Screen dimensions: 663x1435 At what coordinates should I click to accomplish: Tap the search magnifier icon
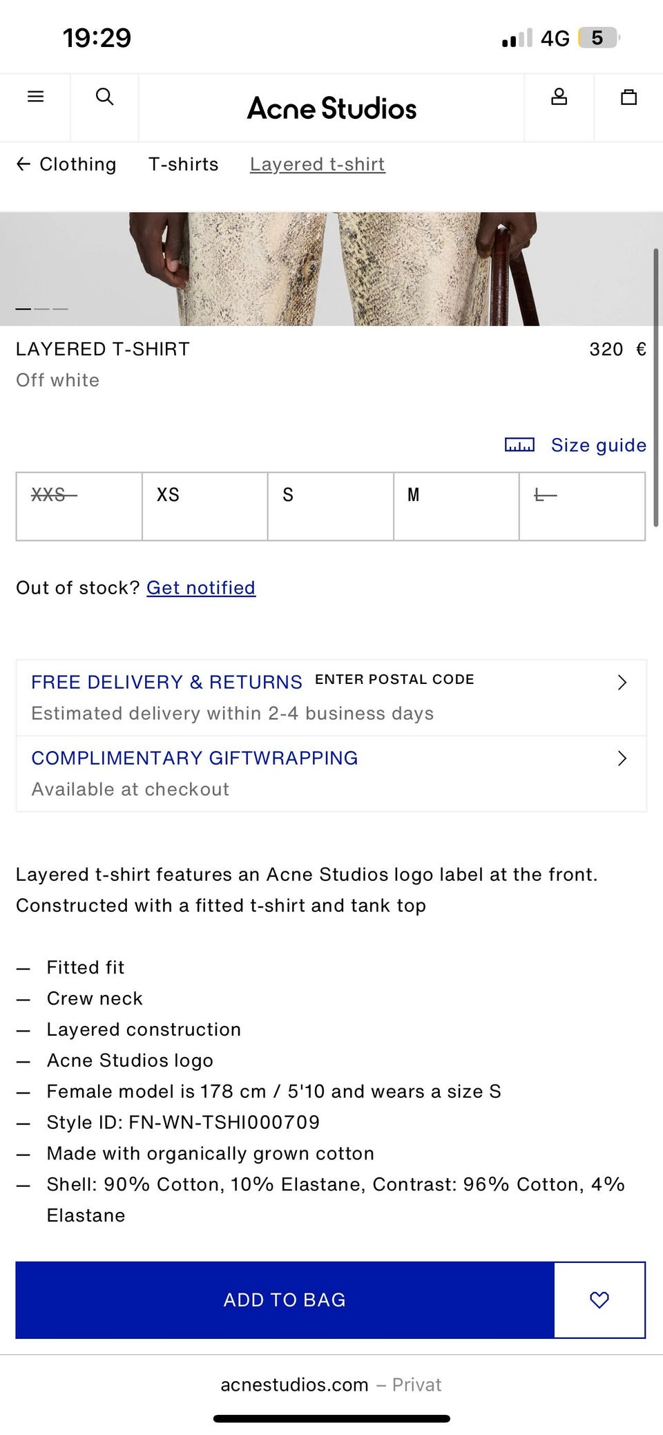click(104, 97)
